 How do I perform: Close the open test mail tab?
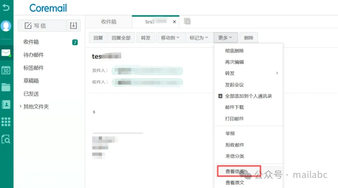pyautogui.click(x=174, y=22)
